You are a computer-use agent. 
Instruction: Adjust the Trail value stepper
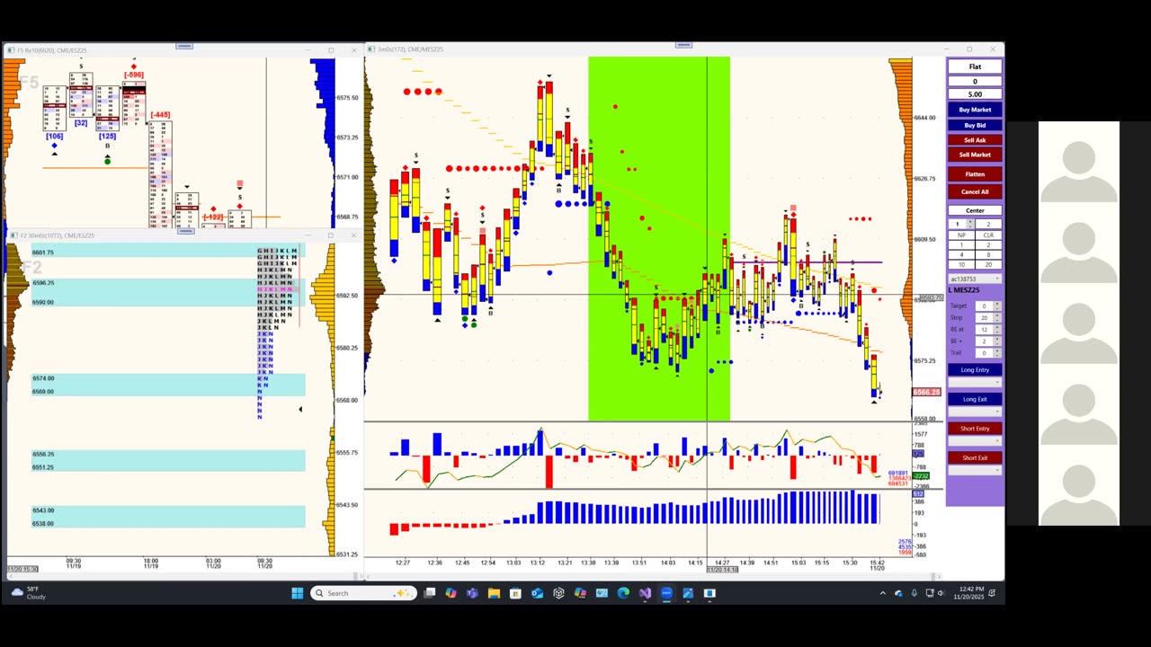click(x=996, y=352)
